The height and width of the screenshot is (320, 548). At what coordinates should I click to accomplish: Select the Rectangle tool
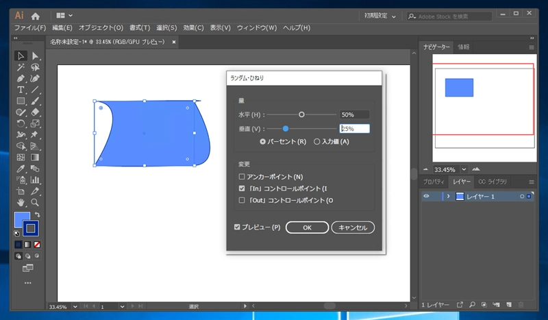tap(21, 101)
